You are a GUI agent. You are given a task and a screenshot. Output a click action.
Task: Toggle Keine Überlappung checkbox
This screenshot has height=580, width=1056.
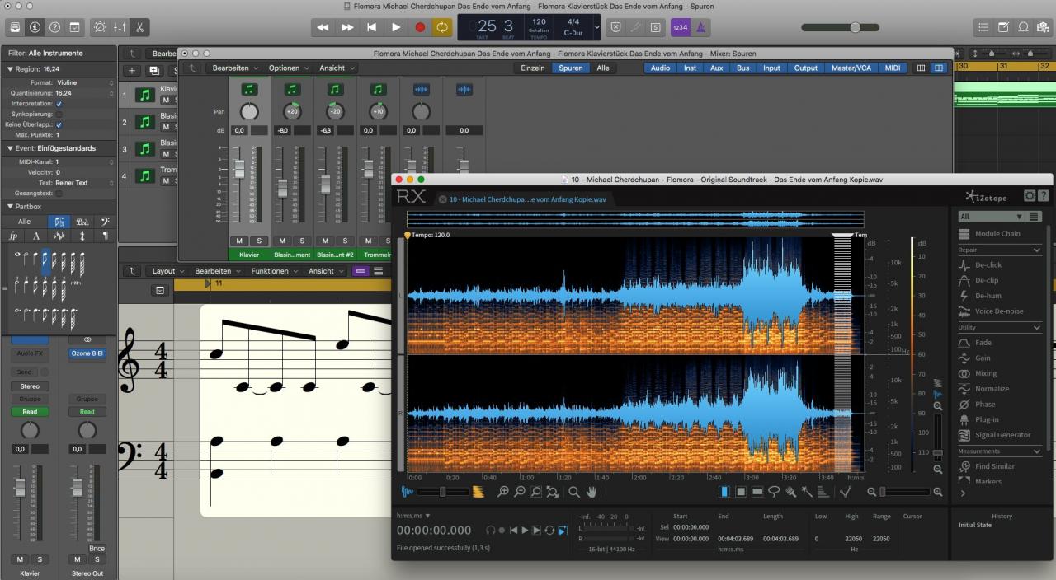59,124
